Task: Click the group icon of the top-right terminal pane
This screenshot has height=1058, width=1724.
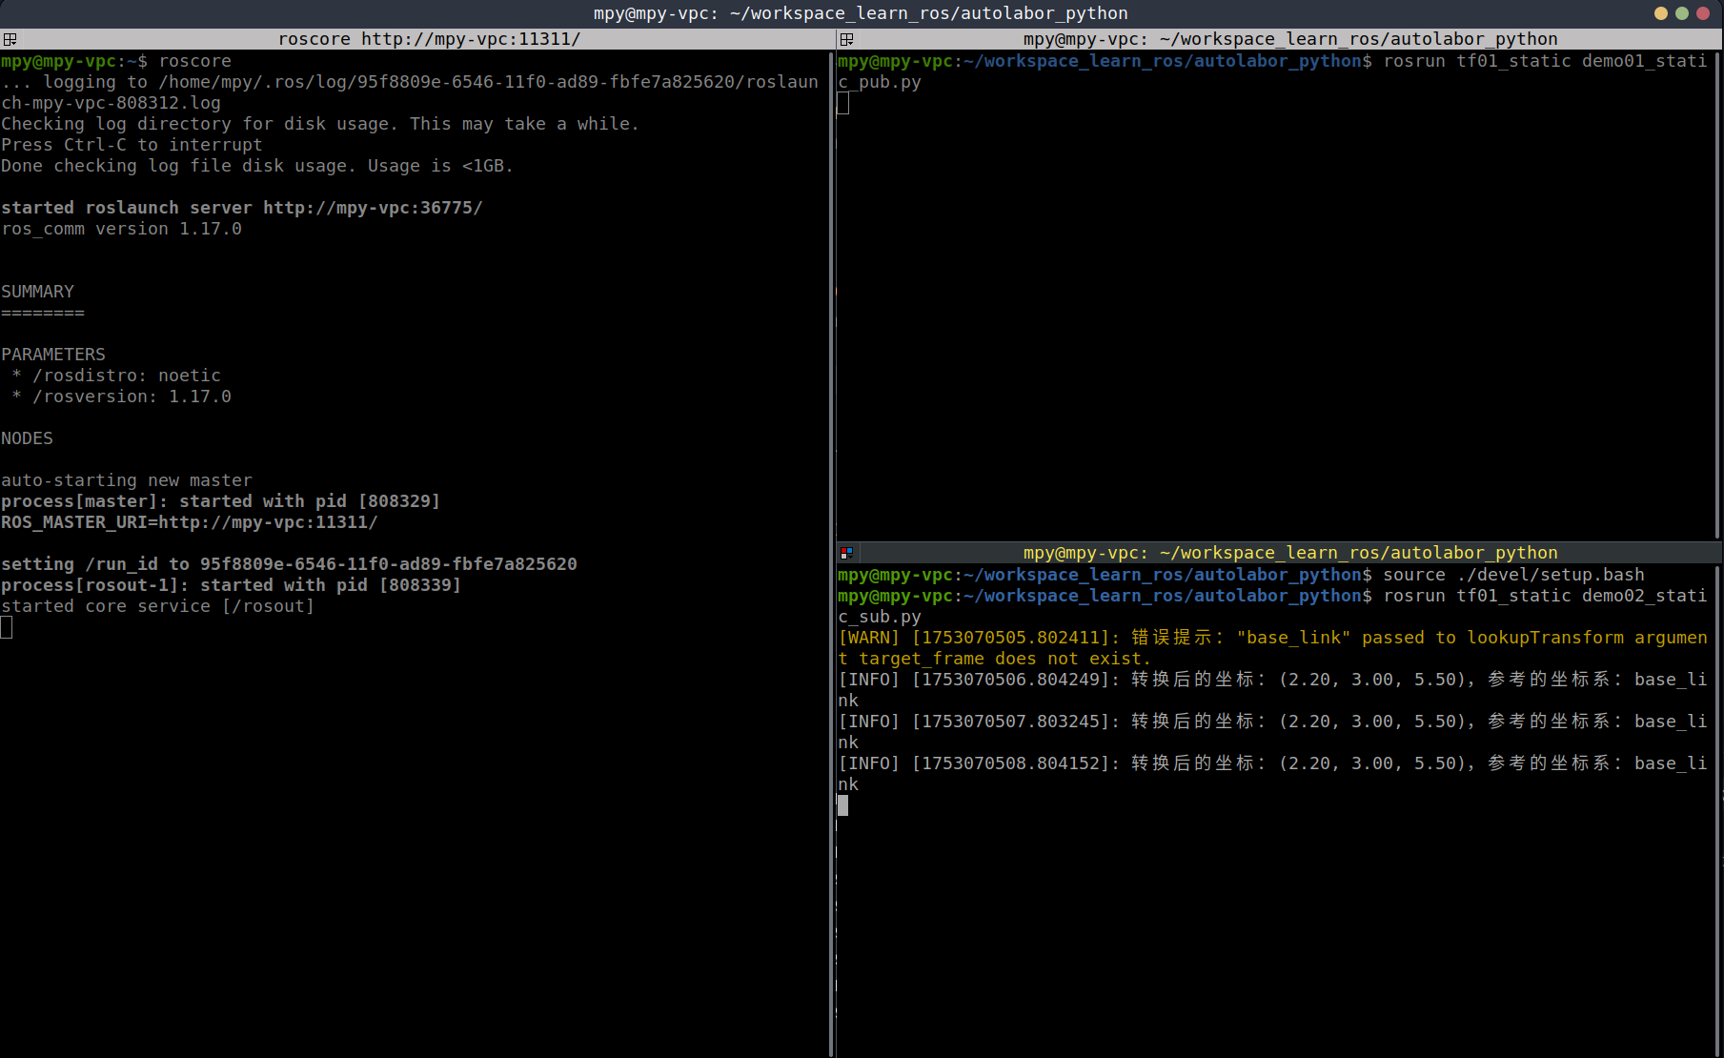Action: [x=846, y=39]
